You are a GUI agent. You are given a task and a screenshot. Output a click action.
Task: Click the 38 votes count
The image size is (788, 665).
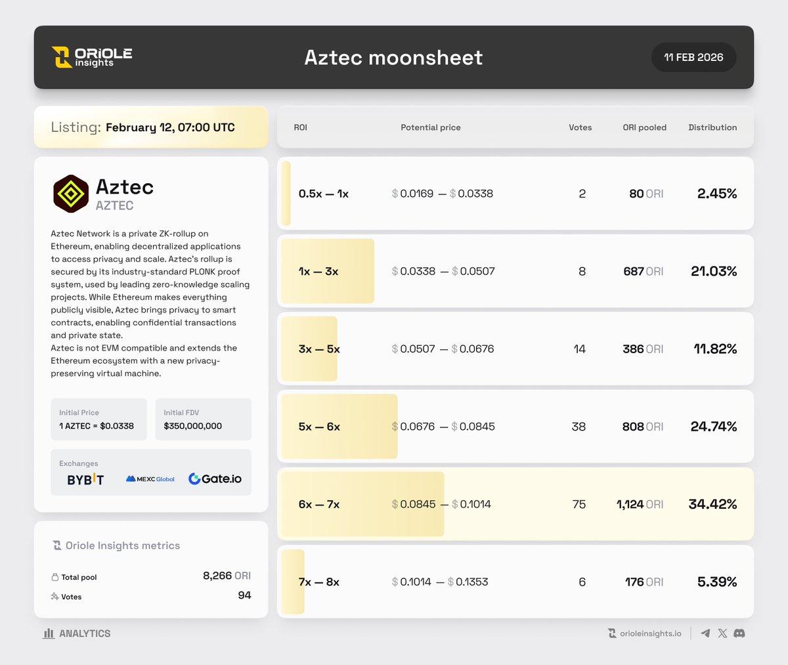click(x=579, y=427)
